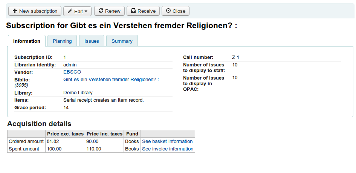Click the Price exc. taxes column header

click(x=65, y=134)
